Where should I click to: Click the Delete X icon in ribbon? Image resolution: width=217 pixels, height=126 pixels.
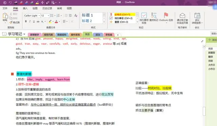(x=72, y=21)
